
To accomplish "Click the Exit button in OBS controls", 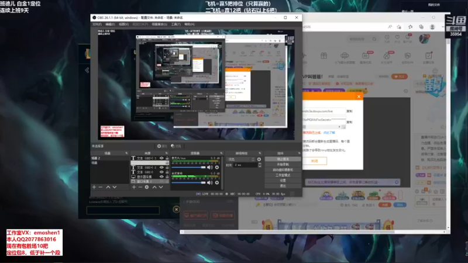I will [283, 186].
